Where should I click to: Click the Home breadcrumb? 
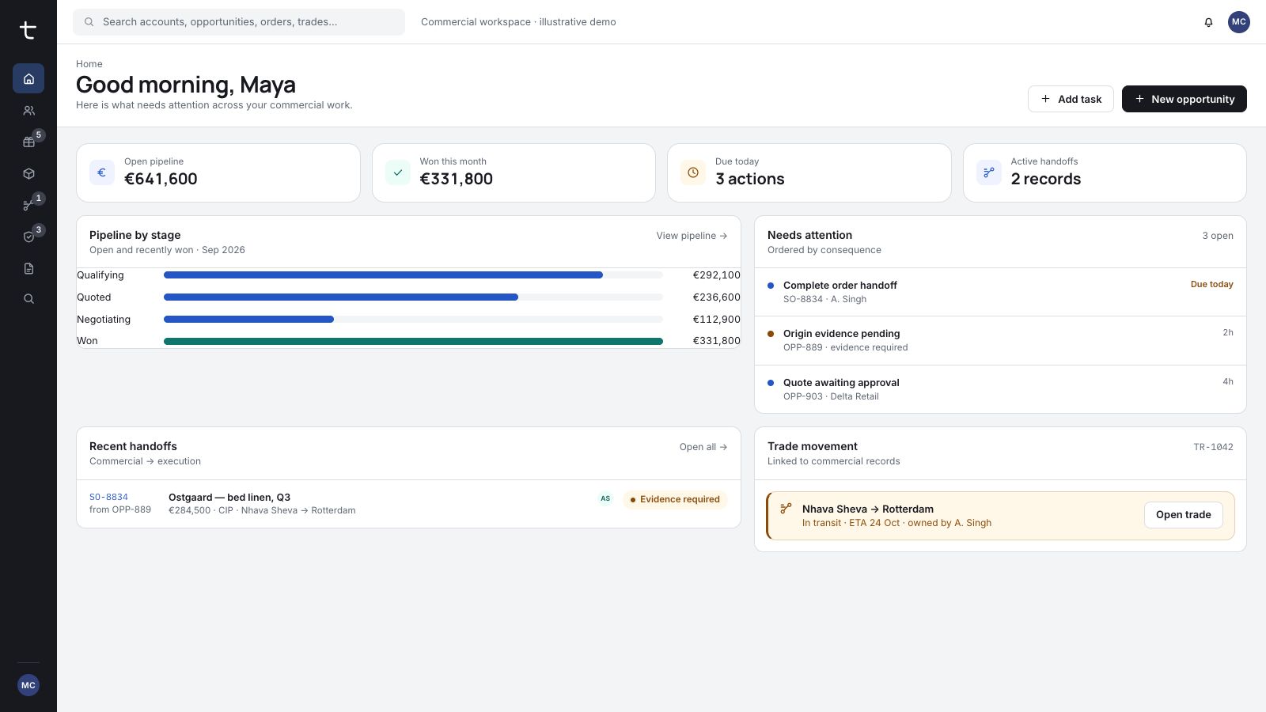[89, 64]
